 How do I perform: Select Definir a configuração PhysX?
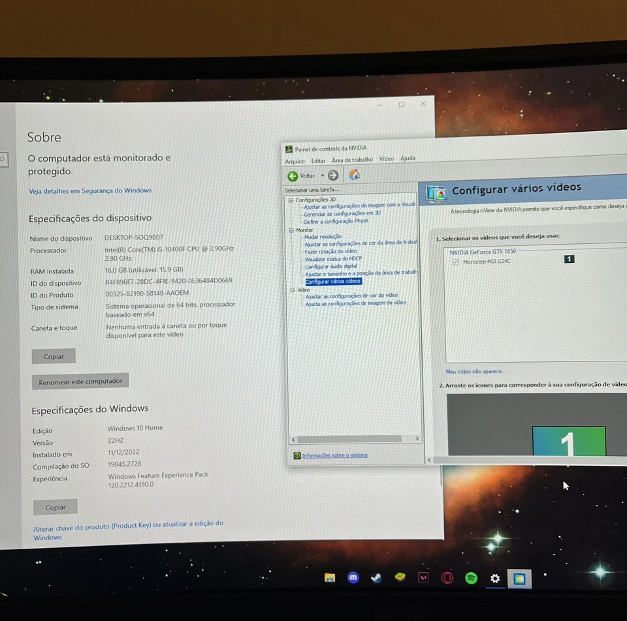(336, 222)
